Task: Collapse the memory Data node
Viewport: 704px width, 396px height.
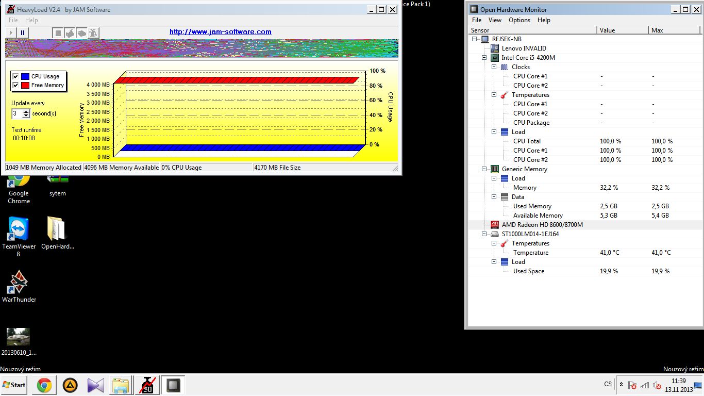Action: click(x=494, y=197)
